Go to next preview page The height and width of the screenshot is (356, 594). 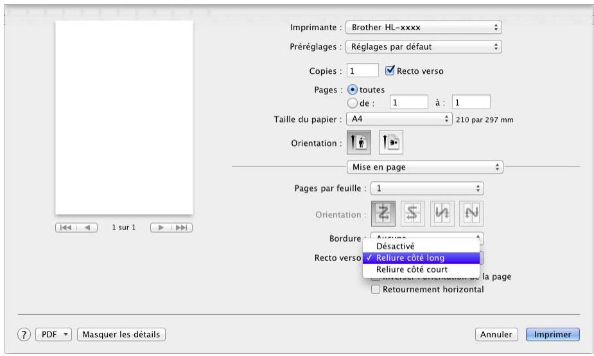coord(161,227)
